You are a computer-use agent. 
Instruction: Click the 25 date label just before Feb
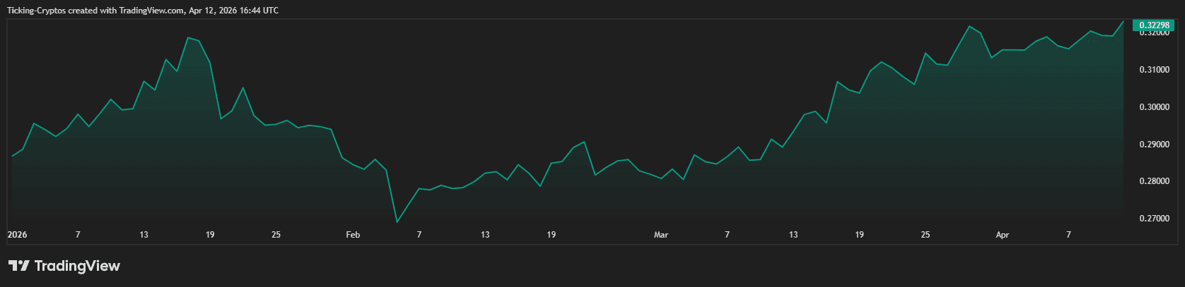276,235
